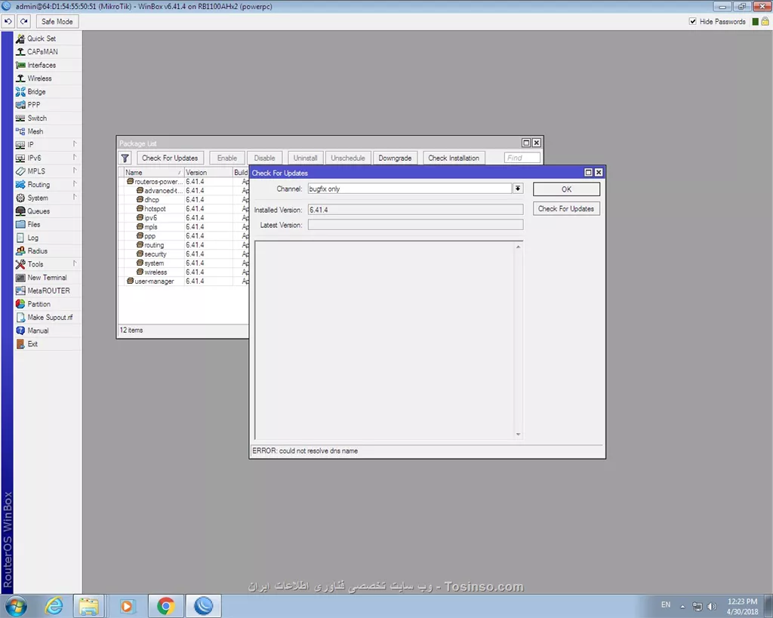This screenshot has width=773, height=618.
Task: Sort packages by Name column header
Action: 152,173
